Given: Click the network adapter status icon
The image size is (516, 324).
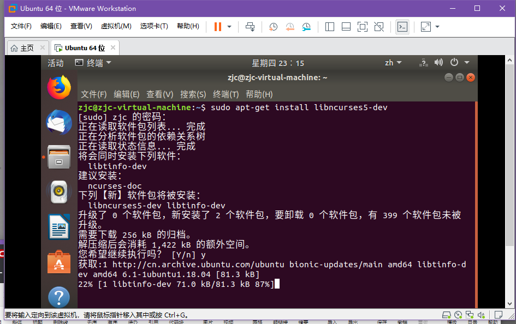Looking at the screenshot, I should pos(470,315).
